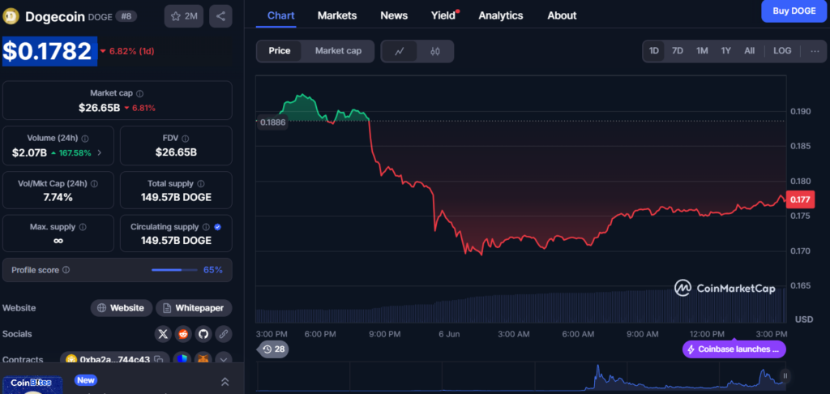Click the chain link icon in Socials
Viewport: 830px width, 394px height.
point(224,334)
